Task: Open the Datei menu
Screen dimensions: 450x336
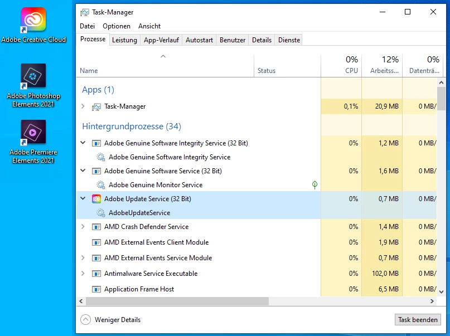Action: click(87, 26)
